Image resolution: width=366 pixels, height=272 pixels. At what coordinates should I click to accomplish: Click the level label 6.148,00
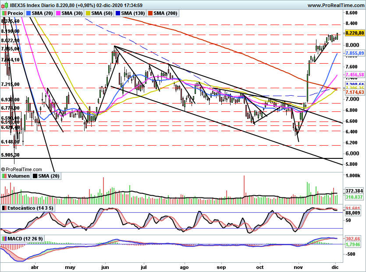coord(10,142)
